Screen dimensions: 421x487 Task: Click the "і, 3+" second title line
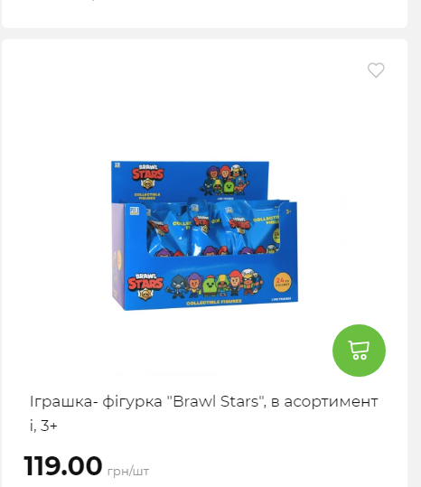tap(43, 426)
